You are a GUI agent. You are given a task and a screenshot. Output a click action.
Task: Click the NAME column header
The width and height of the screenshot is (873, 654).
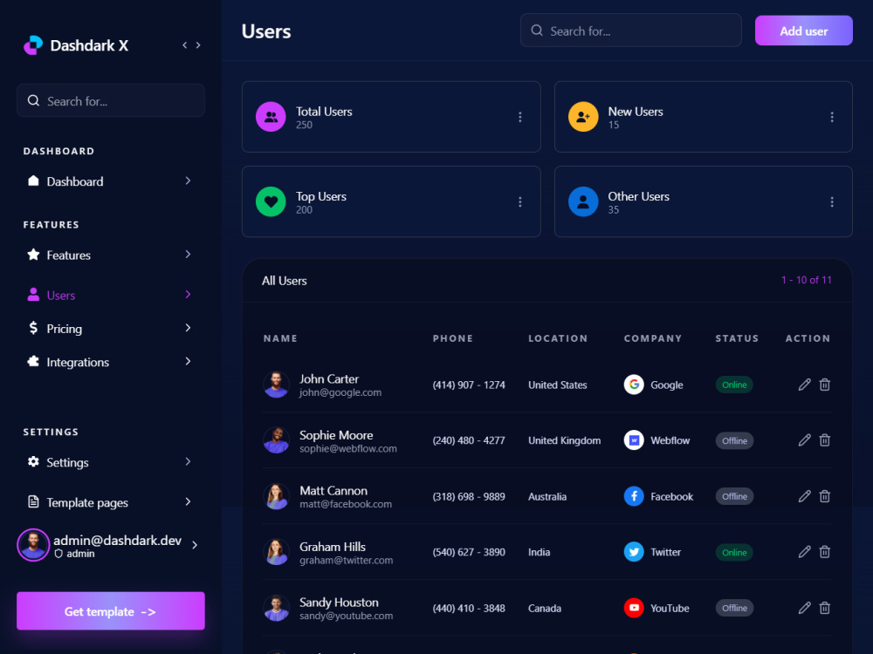point(280,338)
